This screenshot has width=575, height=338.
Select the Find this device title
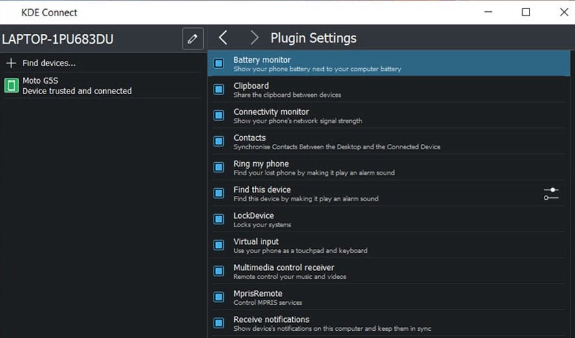pos(262,189)
